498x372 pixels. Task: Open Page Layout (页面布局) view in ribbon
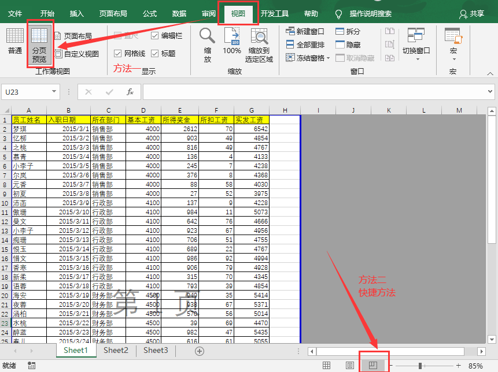coord(73,36)
